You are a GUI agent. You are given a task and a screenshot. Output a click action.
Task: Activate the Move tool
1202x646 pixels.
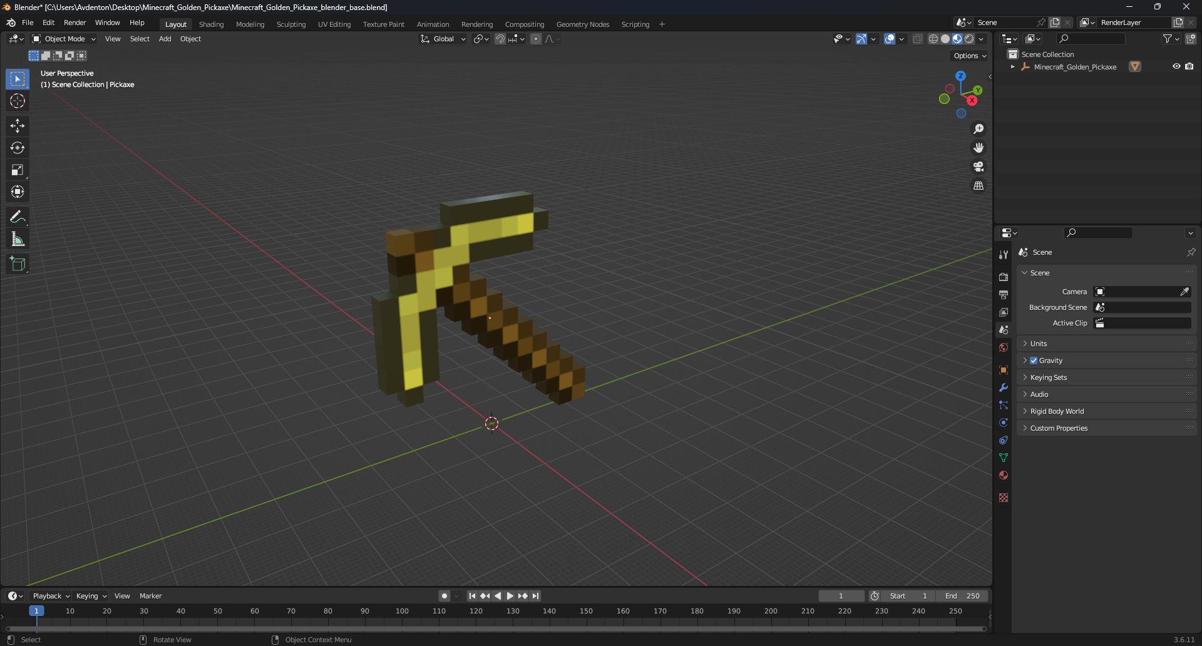(18, 126)
